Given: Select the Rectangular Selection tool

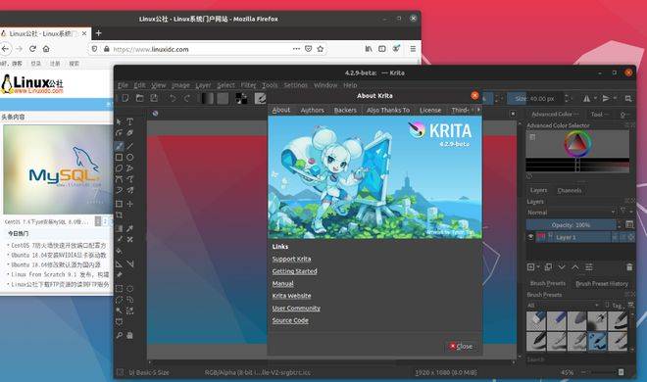Looking at the screenshot, I should click(119, 288).
